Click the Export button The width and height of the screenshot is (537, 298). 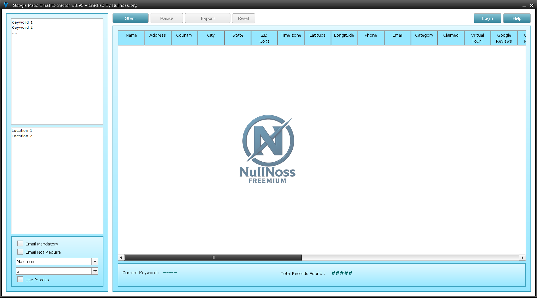click(x=208, y=18)
